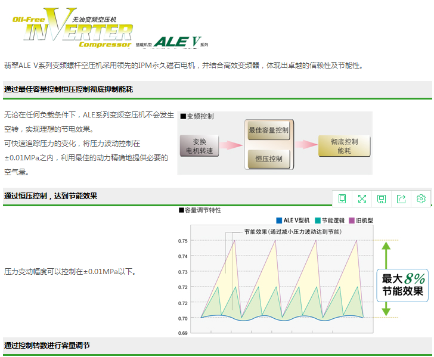Click the 压力变动幅度可以控制在±0.01MPa以下 sentence
The height and width of the screenshot is (357, 434).
(x=70, y=272)
